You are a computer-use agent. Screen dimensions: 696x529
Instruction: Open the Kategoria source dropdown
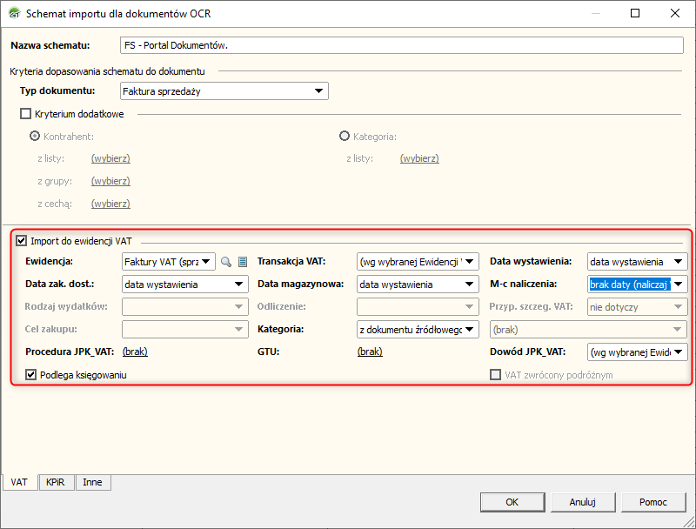point(418,330)
